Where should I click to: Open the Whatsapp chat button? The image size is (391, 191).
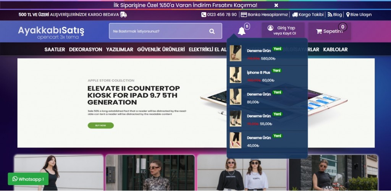(x=28, y=179)
